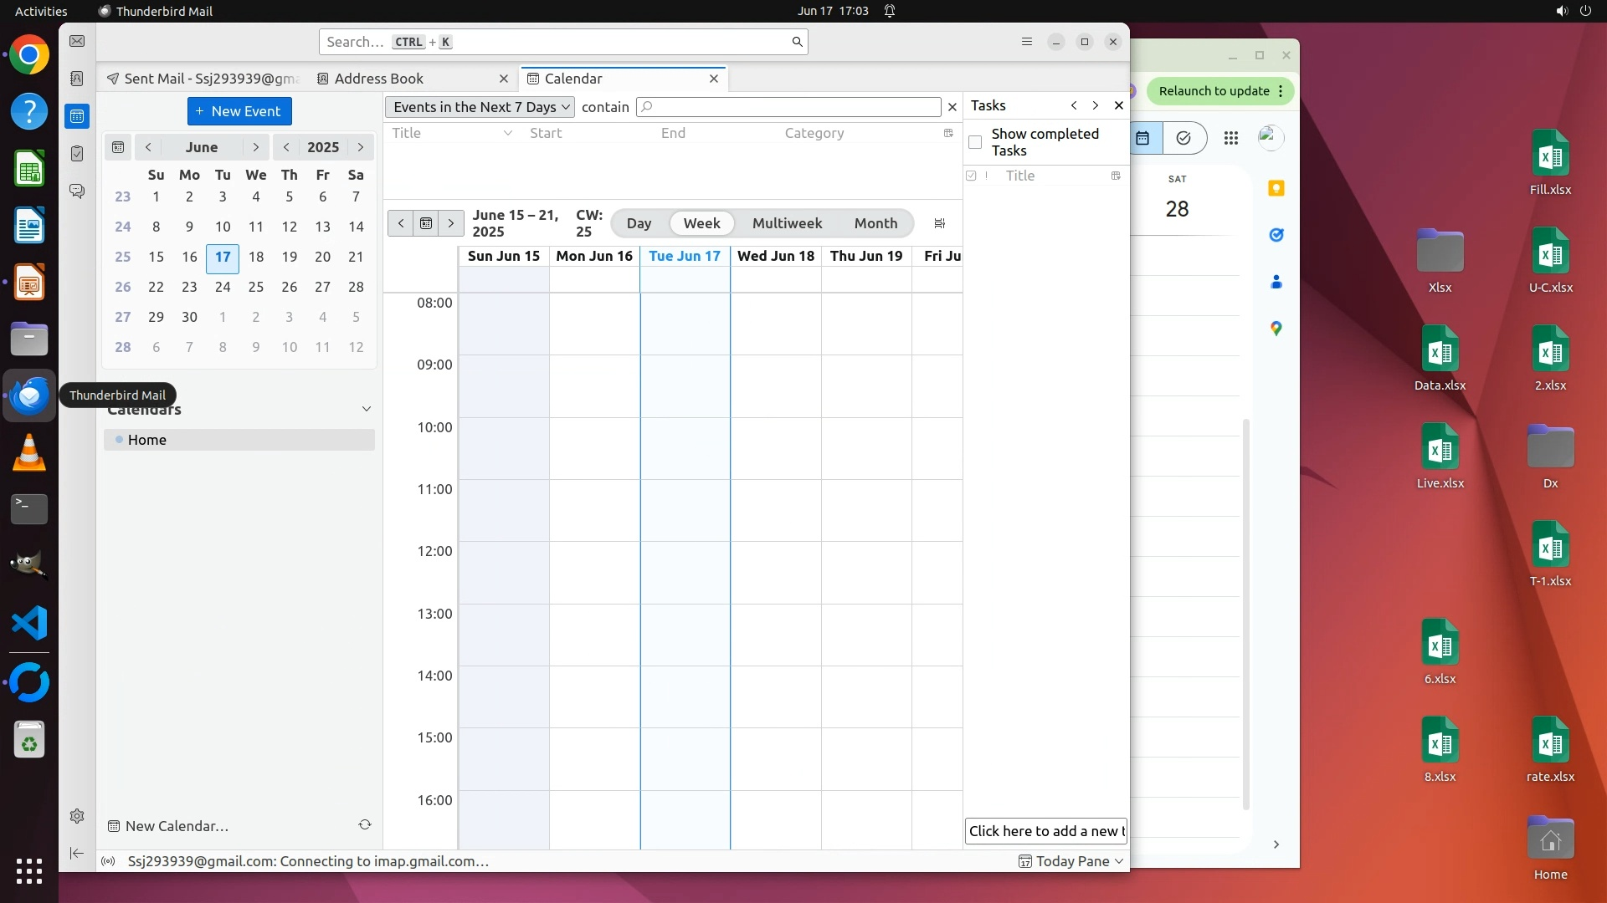
Task: Enable Show completed Tasks checkbox
Action: [975, 142]
